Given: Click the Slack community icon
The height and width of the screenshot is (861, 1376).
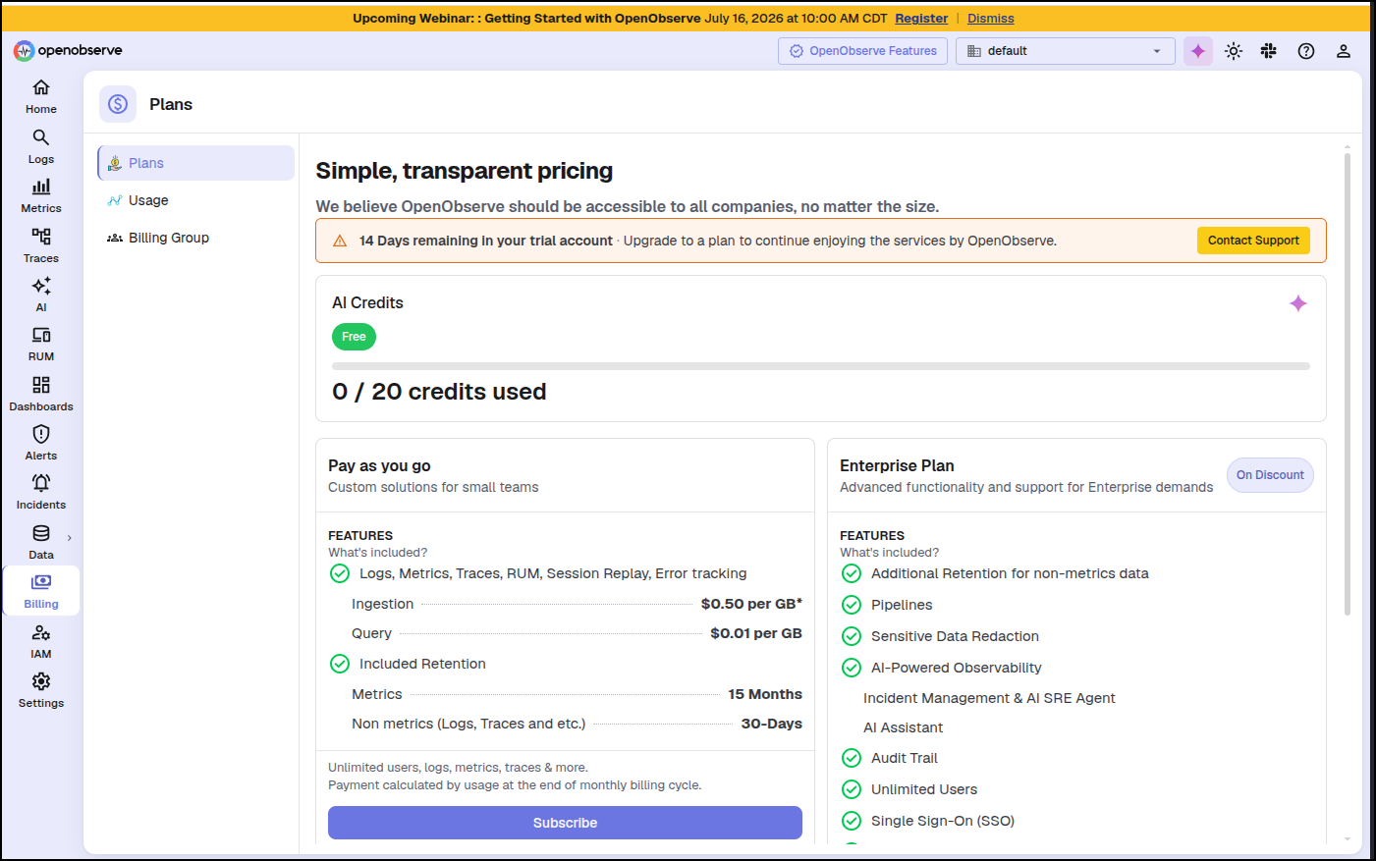Looking at the screenshot, I should click(1269, 51).
